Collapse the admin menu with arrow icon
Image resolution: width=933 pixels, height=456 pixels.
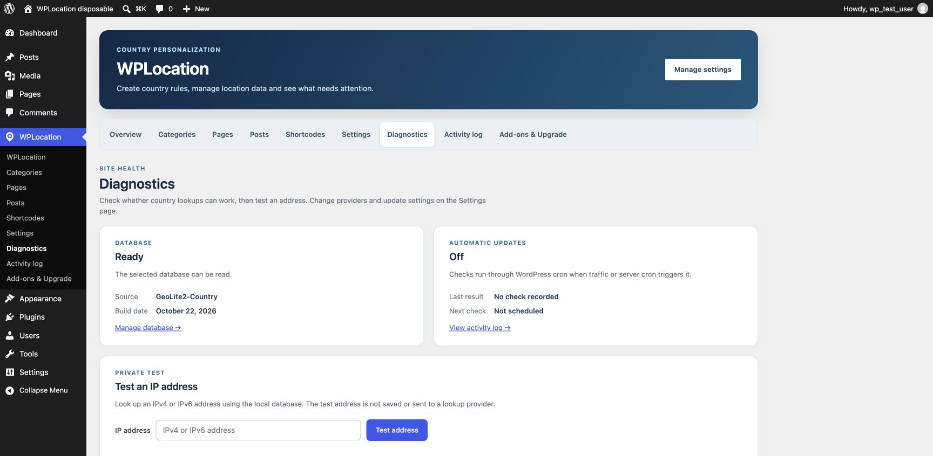pyautogui.click(x=10, y=391)
